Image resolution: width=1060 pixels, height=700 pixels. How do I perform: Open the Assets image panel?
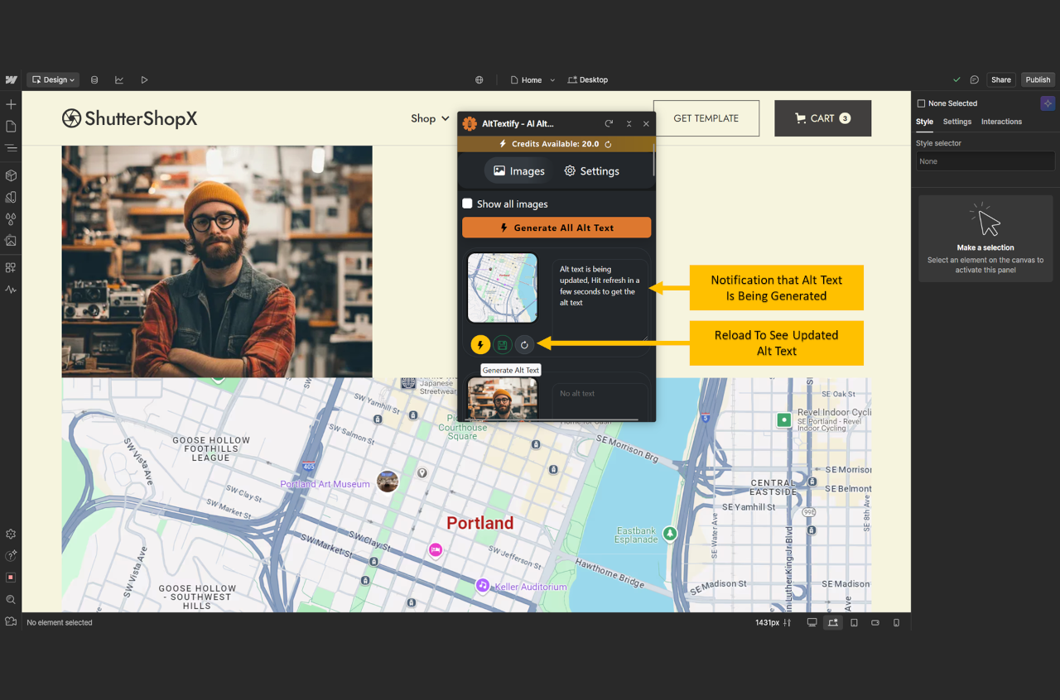pyautogui.click(x=11, y=241)
